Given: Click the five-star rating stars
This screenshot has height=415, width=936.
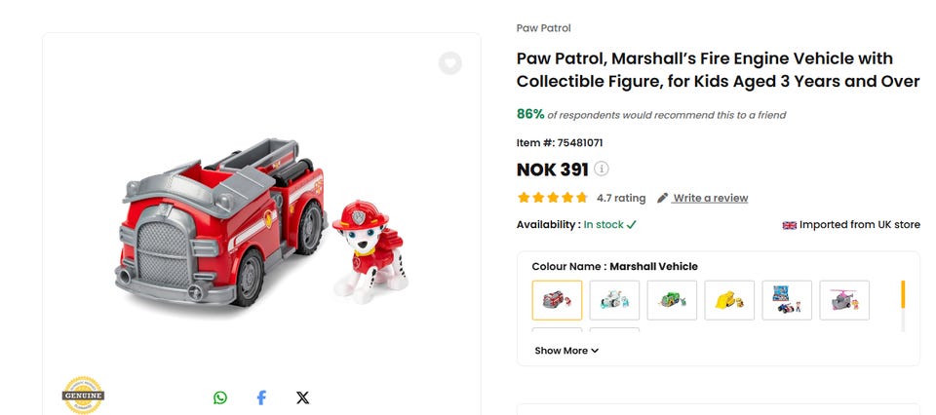Looking at the screenshot, I should pos(553,198).
